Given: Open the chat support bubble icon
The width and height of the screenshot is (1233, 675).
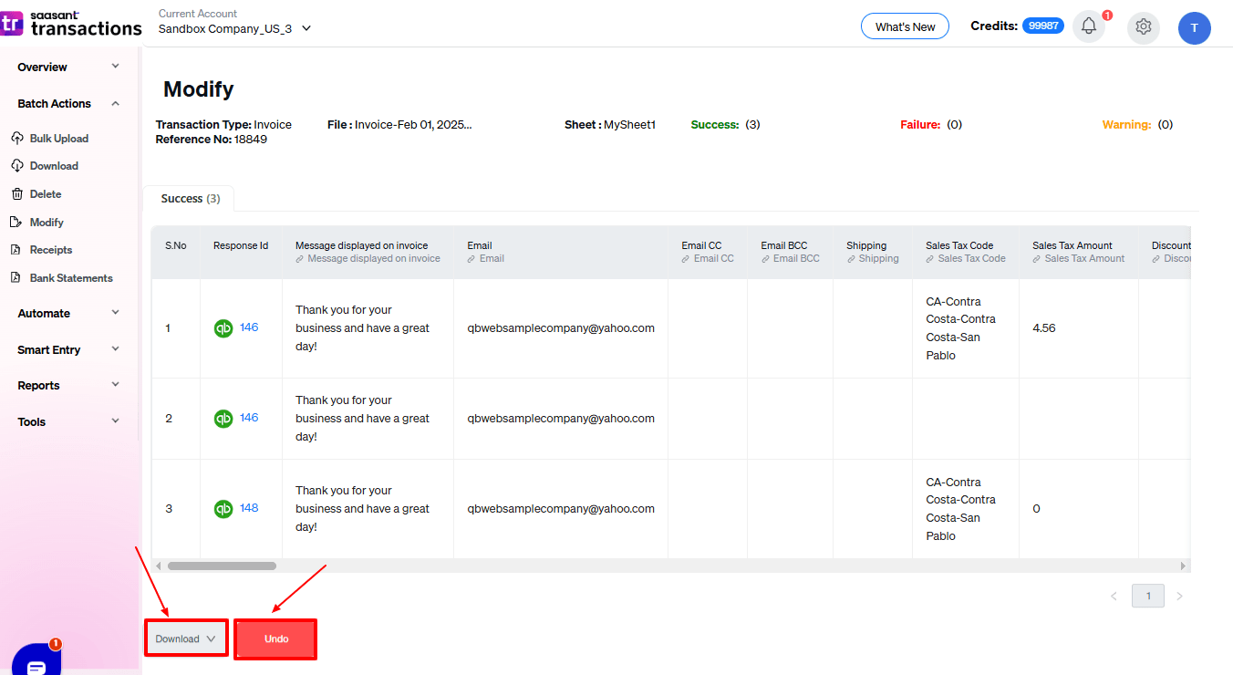Looking at the screenshot, I should pos(36,661).
